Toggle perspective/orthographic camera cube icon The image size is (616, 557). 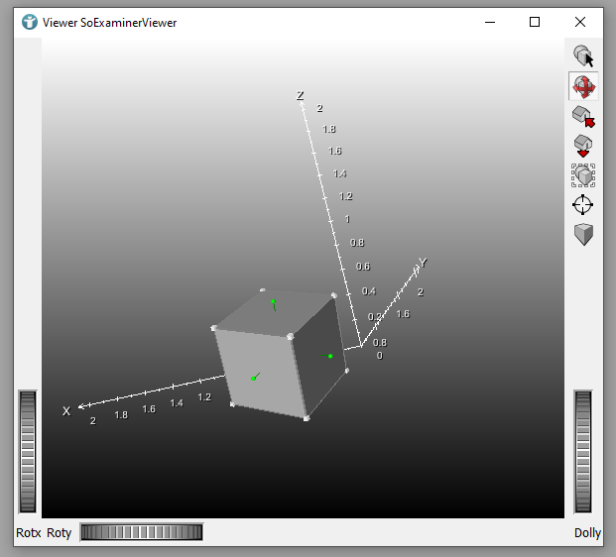pyautogui.click(x=583, y=235)
